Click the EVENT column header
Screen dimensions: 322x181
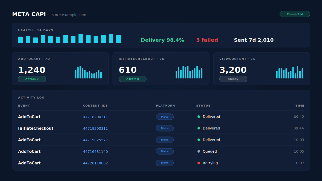pos(24,106)
